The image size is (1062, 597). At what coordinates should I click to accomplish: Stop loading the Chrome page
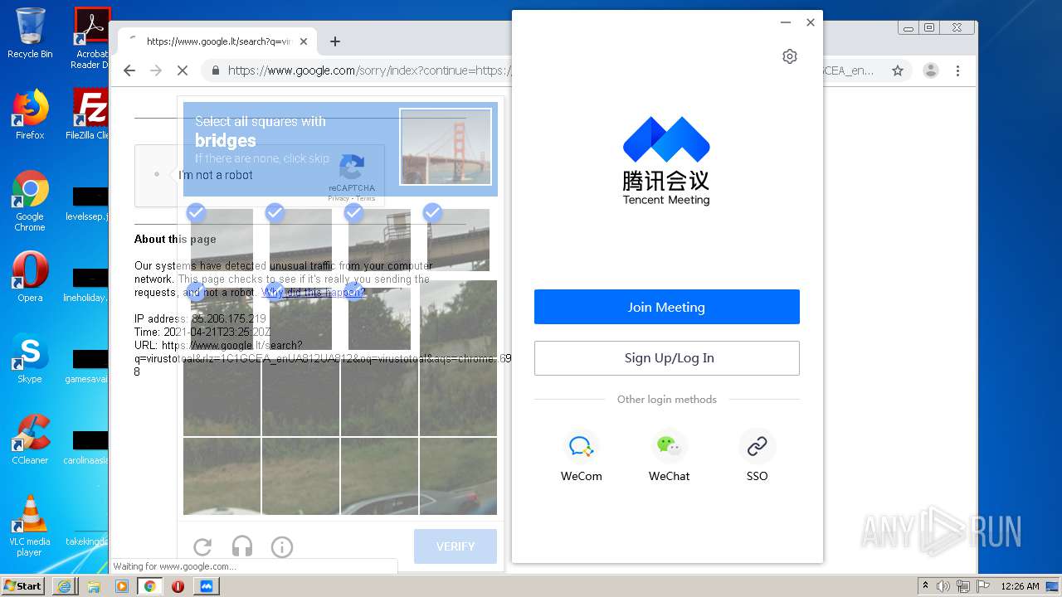click(183, 70)
